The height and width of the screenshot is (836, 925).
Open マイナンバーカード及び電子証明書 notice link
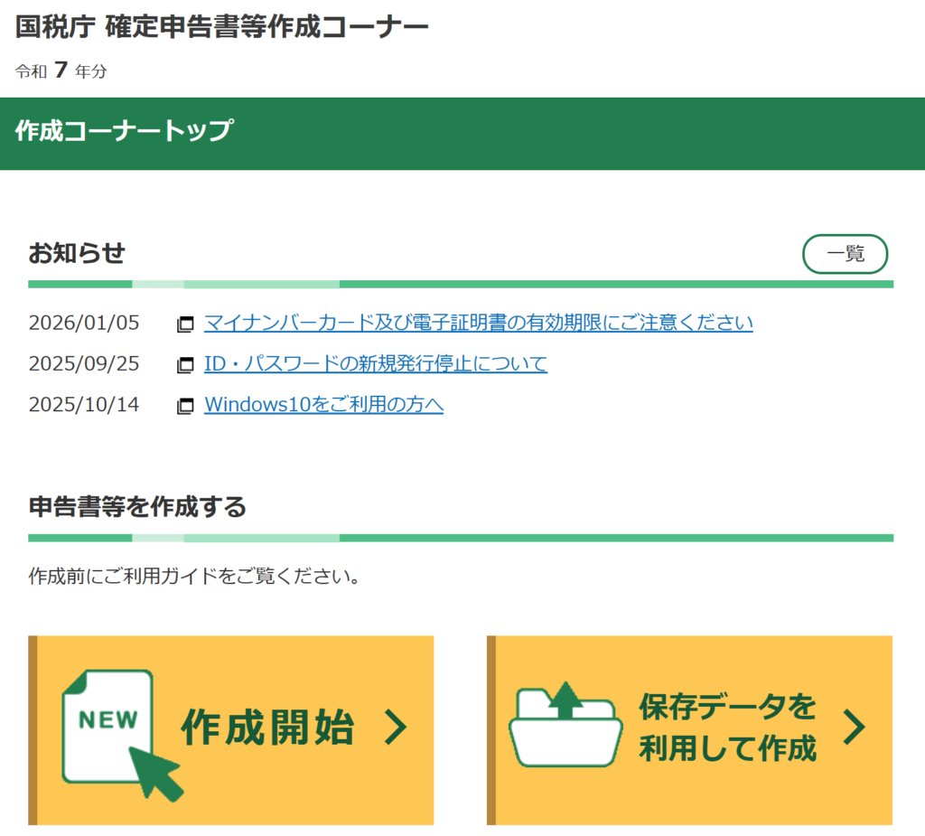tap(477, 323)
